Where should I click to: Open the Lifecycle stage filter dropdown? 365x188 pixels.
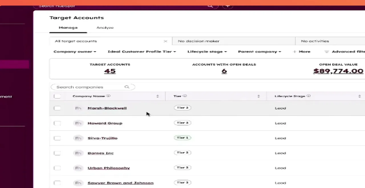point(207,52)
